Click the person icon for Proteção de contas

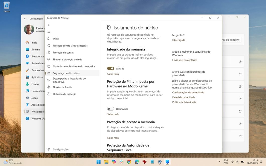49,53
